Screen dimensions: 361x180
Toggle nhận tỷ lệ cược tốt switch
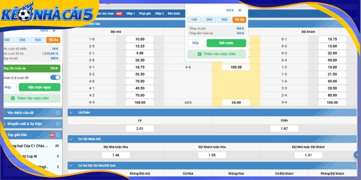(x=55, y=77)
